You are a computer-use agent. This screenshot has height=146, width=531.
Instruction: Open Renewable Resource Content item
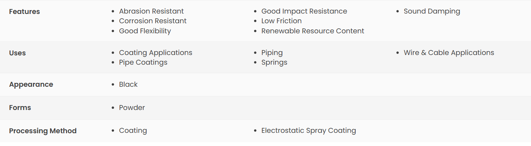[x=313, y=31]
